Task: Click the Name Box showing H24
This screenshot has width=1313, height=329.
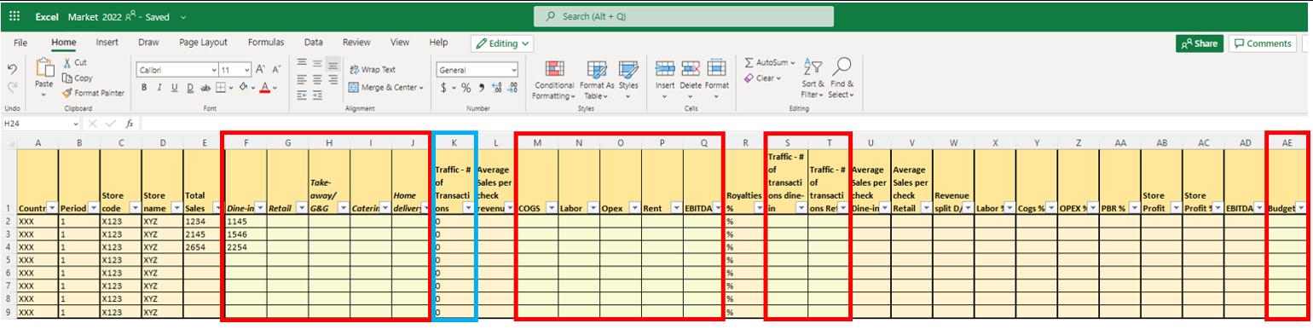Action: tap(40, 124)
